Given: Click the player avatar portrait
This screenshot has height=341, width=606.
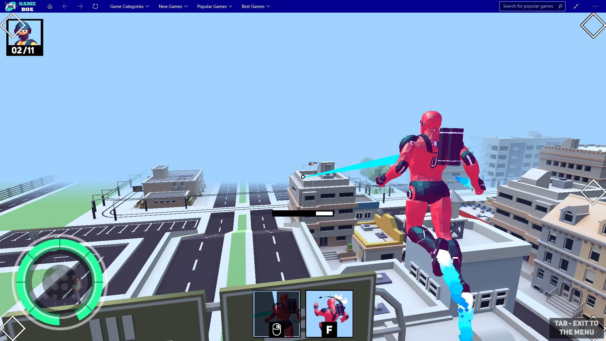Looking at the screenshot, I should tap(25, 33).
